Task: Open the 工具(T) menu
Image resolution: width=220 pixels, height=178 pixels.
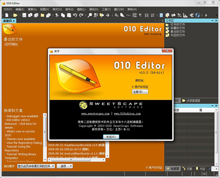Action: point(106,9)
